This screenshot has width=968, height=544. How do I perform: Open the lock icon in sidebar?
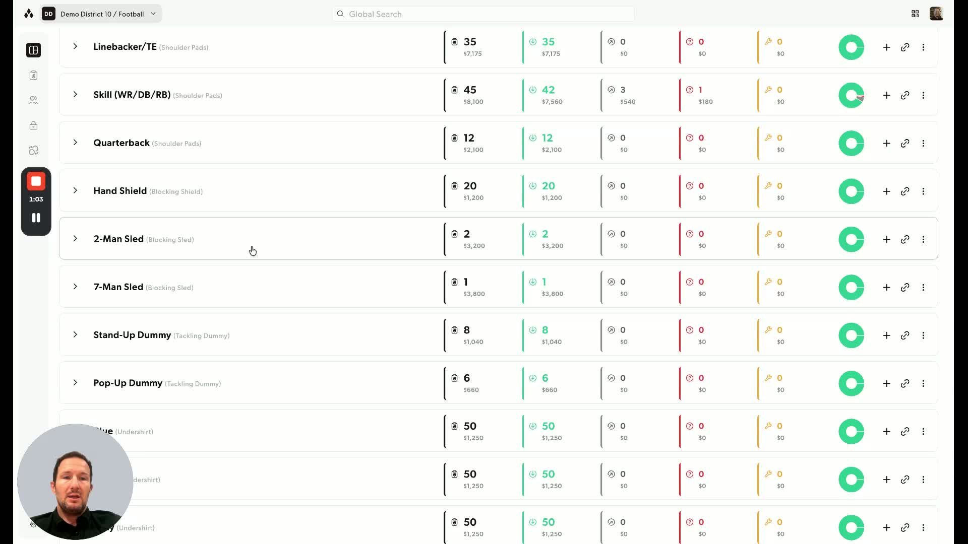(33, 125)
